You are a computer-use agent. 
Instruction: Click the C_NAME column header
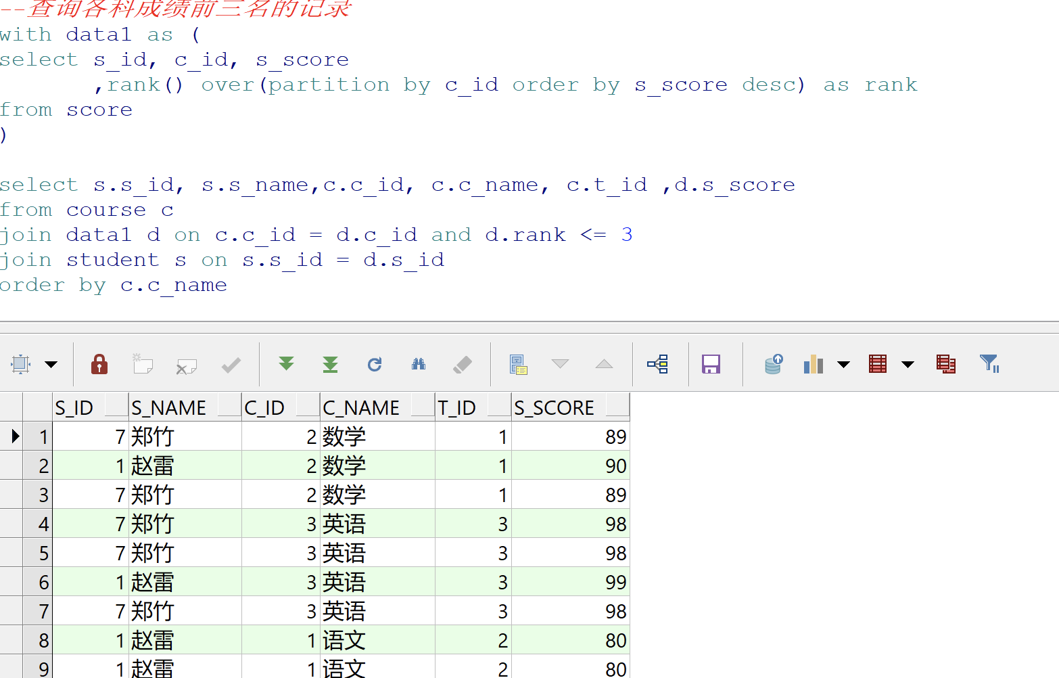pyautogui.click(x=377, y=407)
